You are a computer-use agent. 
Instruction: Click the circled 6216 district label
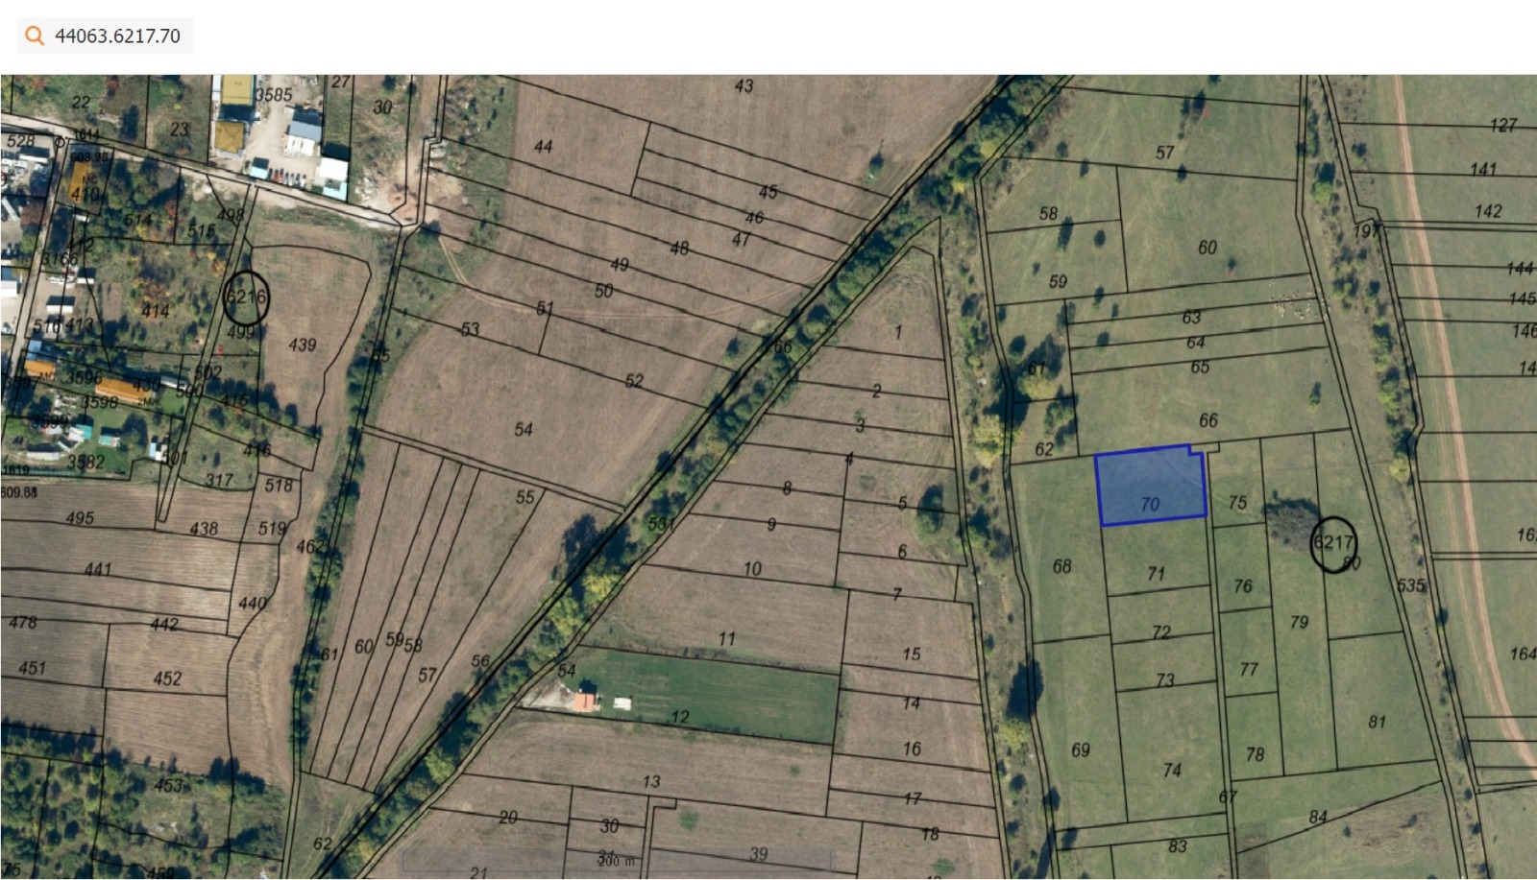tap(246, 298)
